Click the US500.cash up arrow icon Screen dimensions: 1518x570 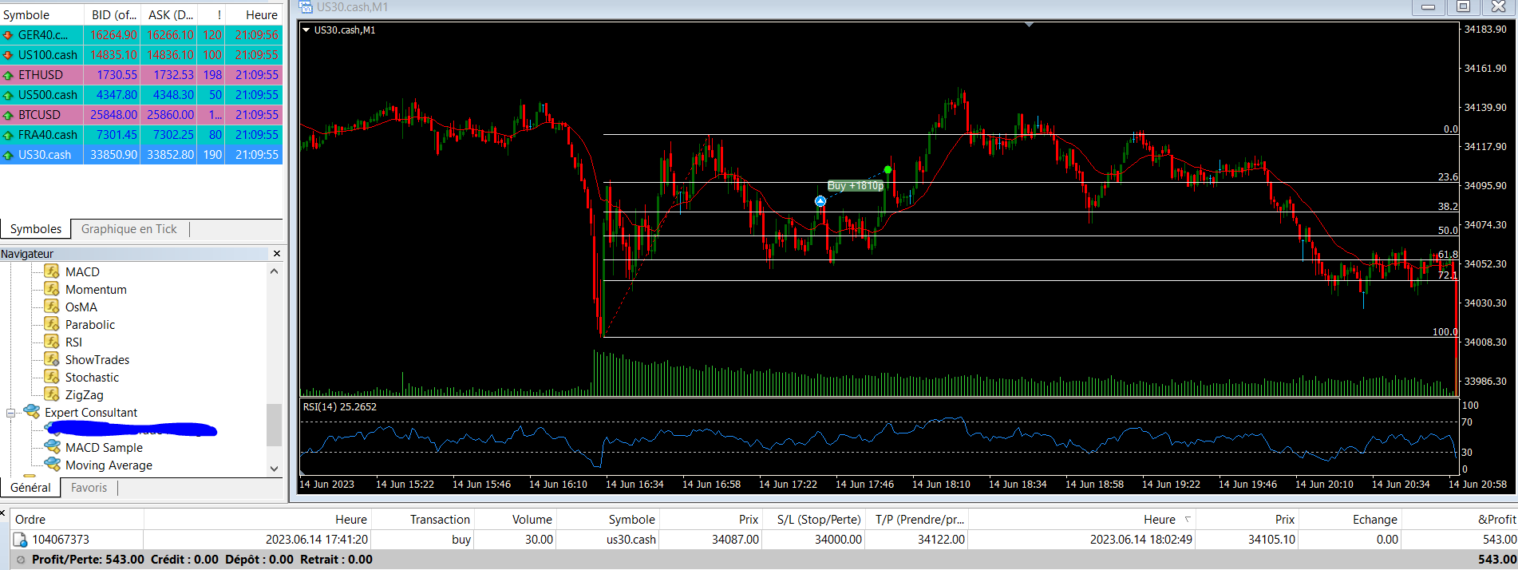click(x=8, y=95)
